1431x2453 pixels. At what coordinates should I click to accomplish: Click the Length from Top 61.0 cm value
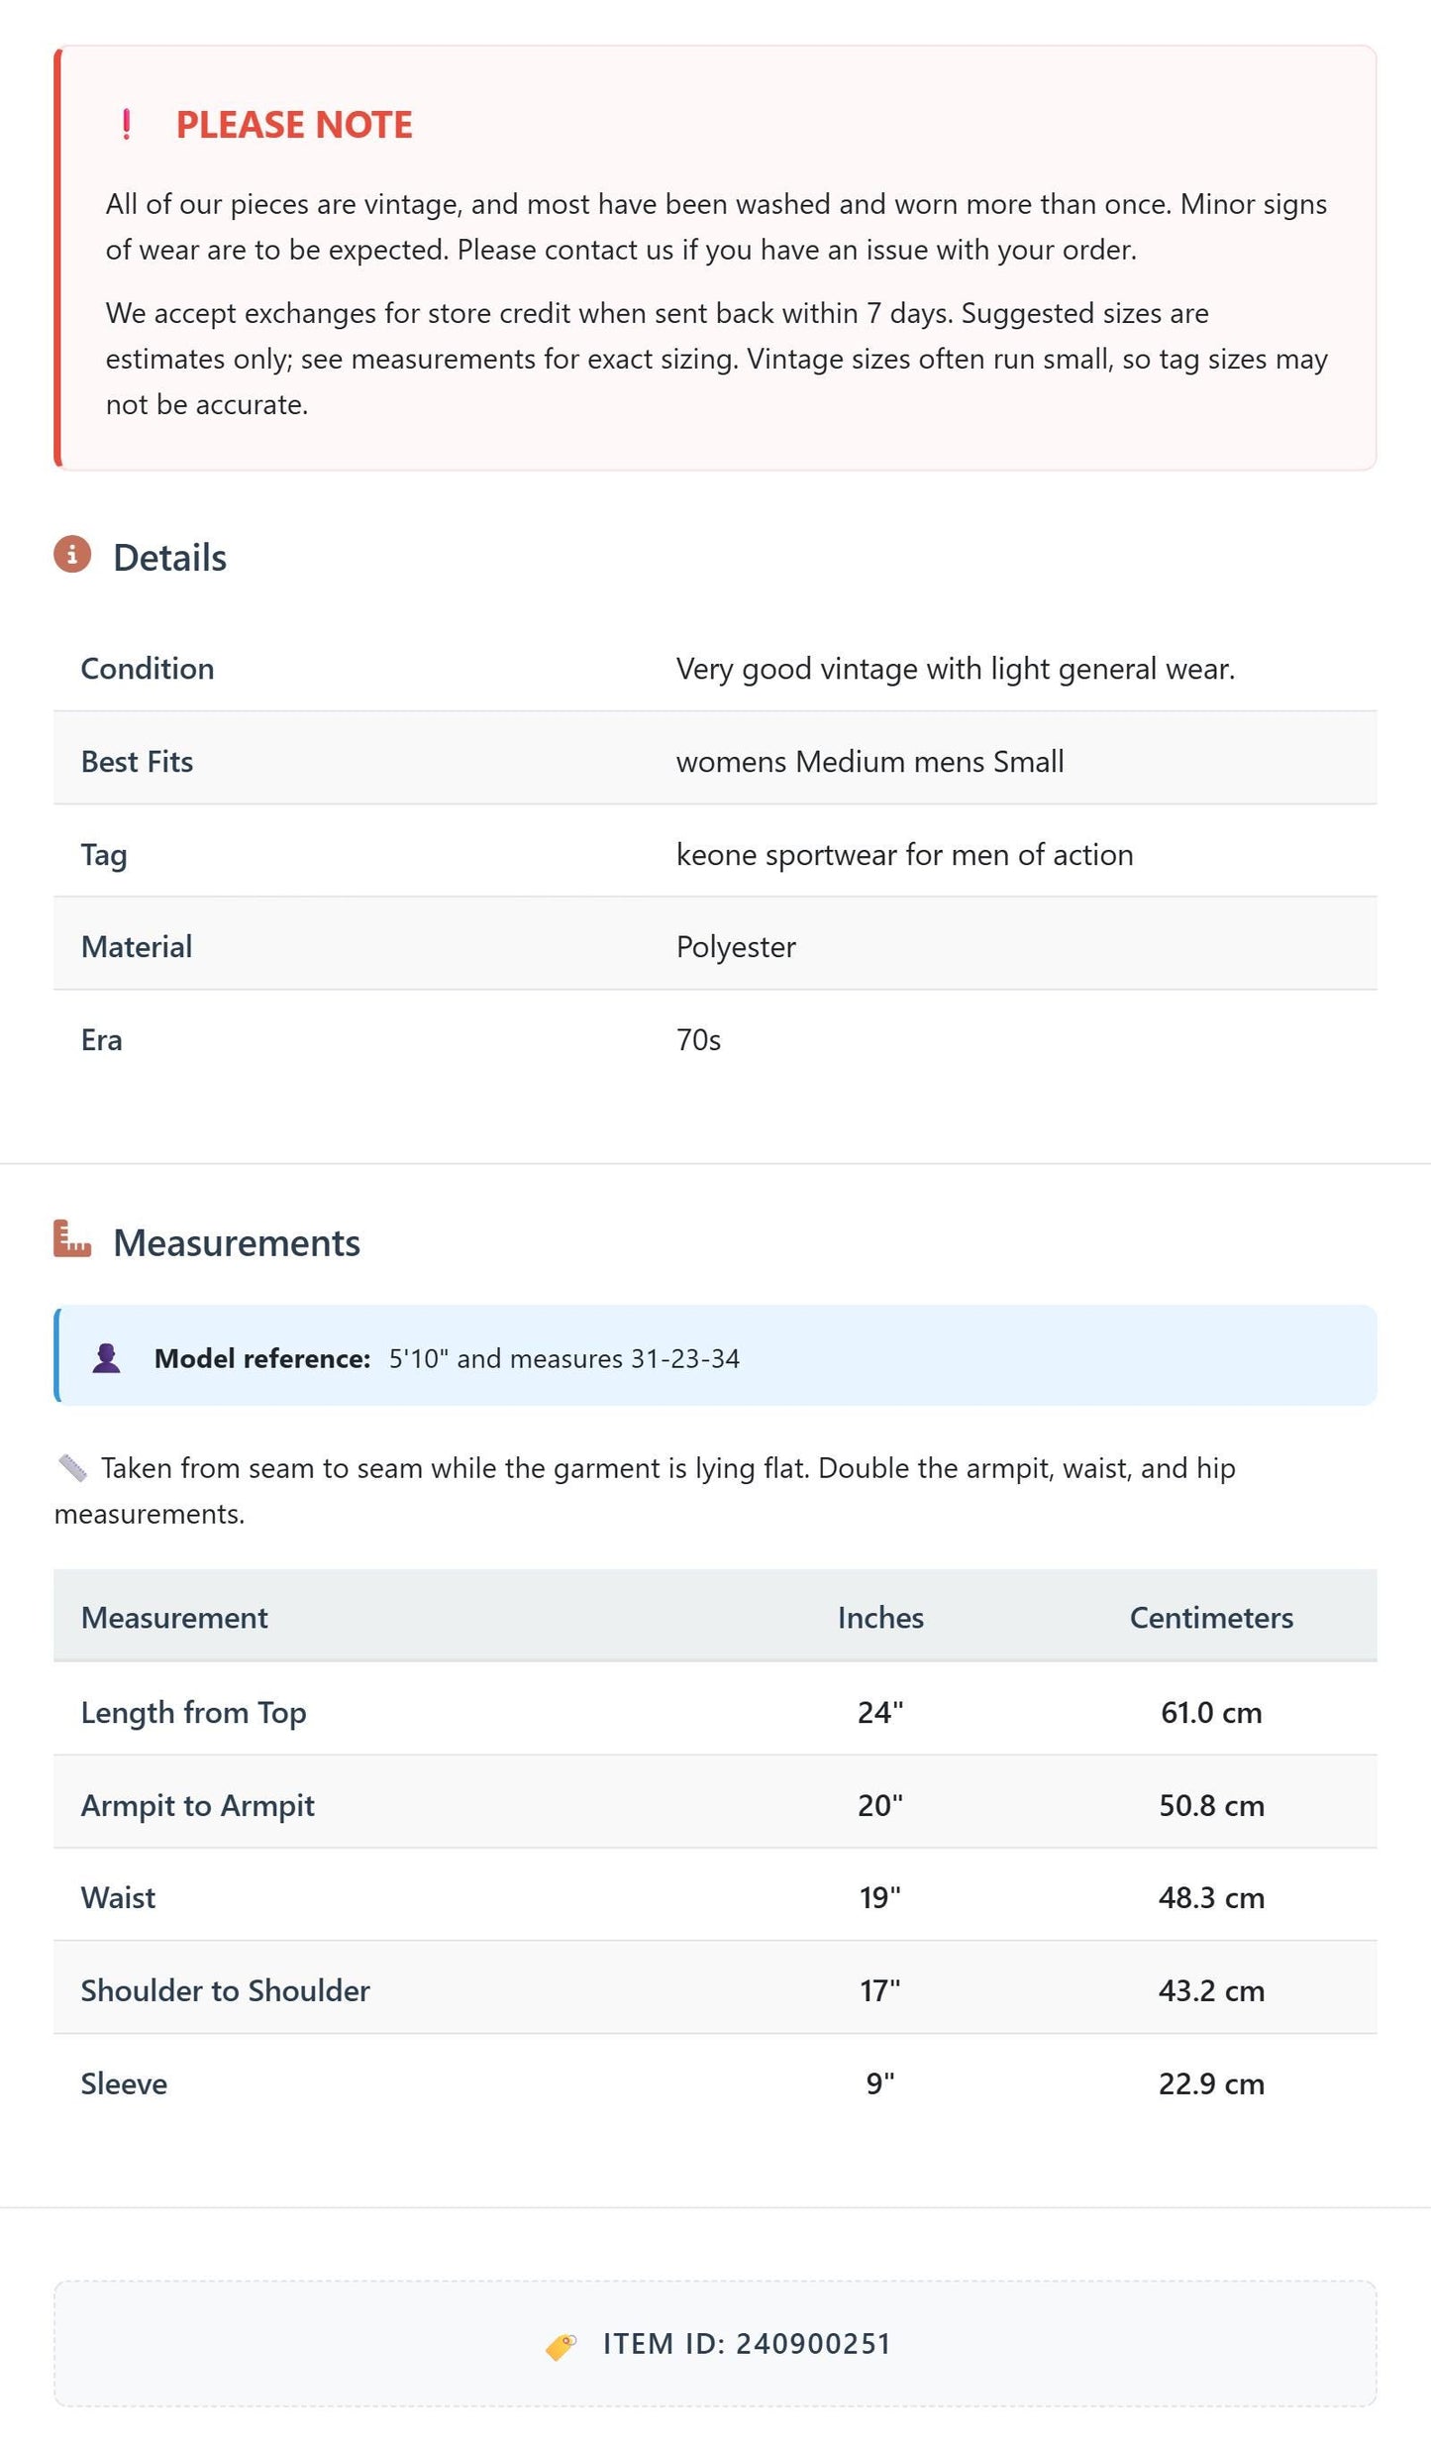click(x=1211, y=1713)
